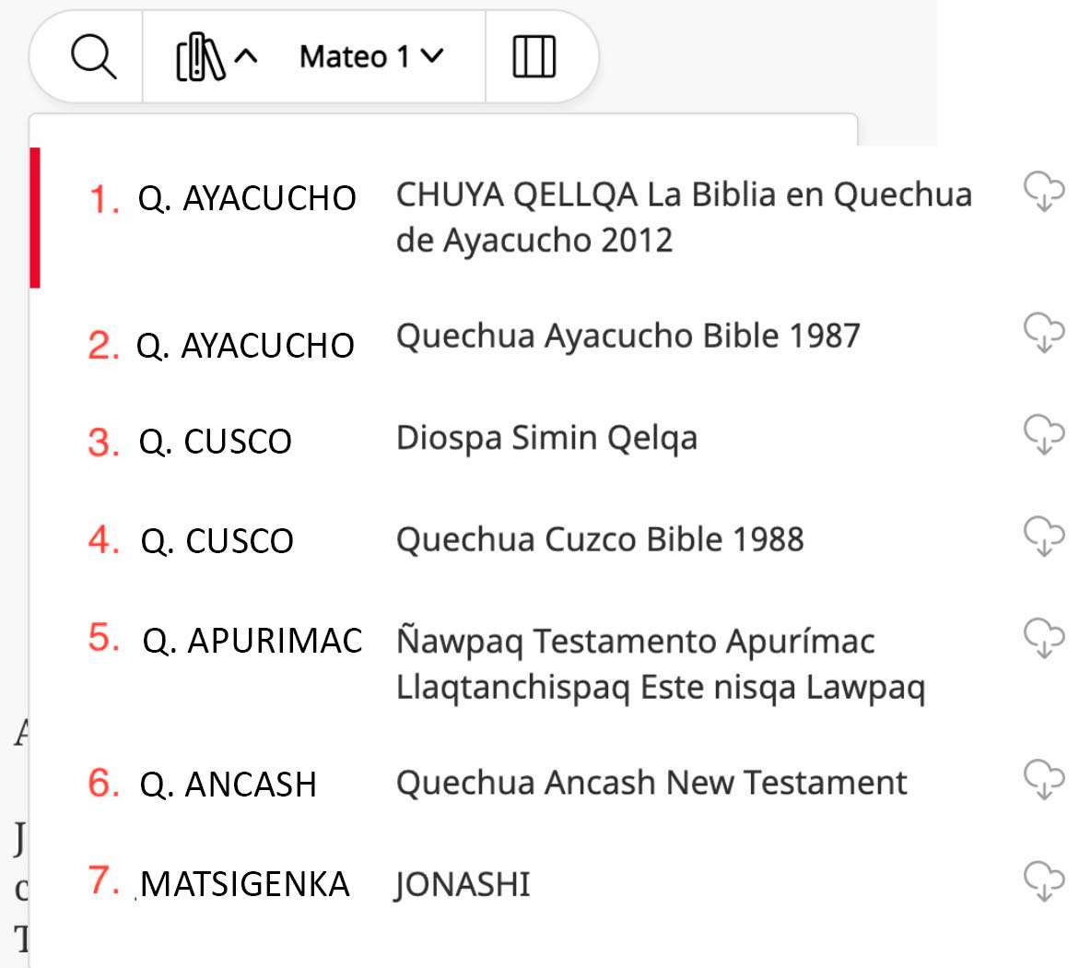The width and height of the screenshot is (1091, 968).
Task: Select CHUYA QELLQA La Biblia en Quechua
Action: coord(683,218)
